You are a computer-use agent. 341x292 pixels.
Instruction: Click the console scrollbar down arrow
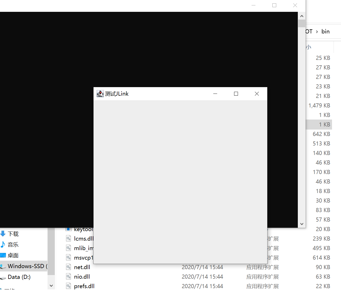(302, 224)
